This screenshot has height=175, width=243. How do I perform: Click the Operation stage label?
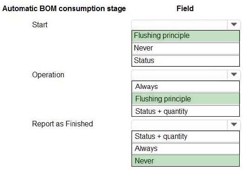pos(48,75)
